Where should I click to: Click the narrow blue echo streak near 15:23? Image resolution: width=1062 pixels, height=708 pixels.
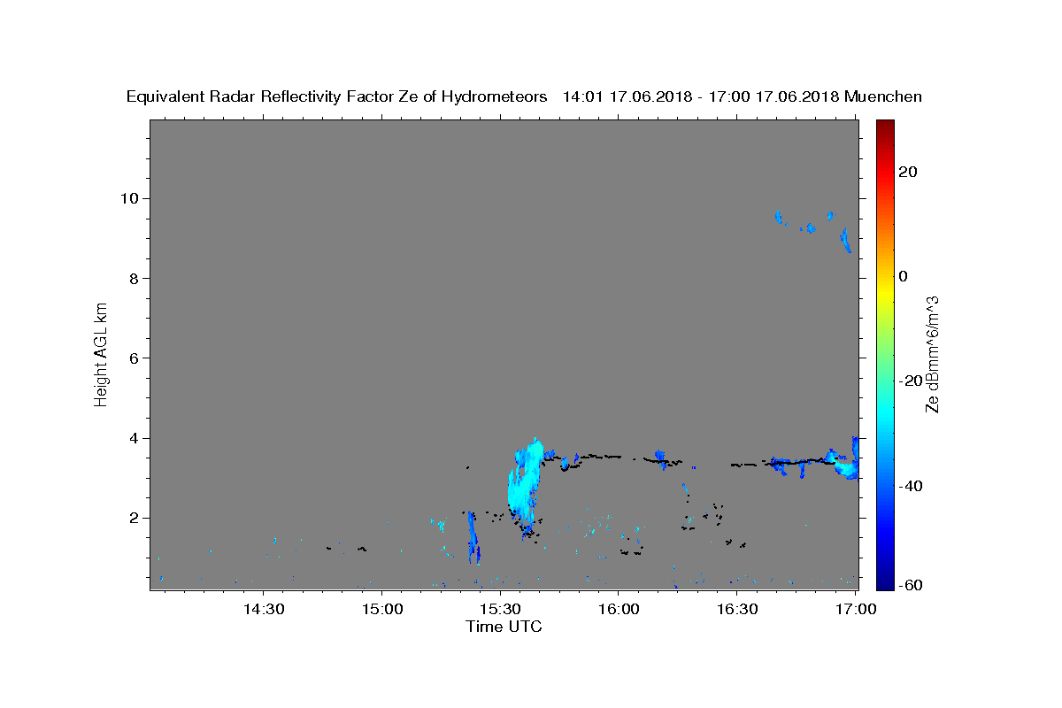[473, 537]
